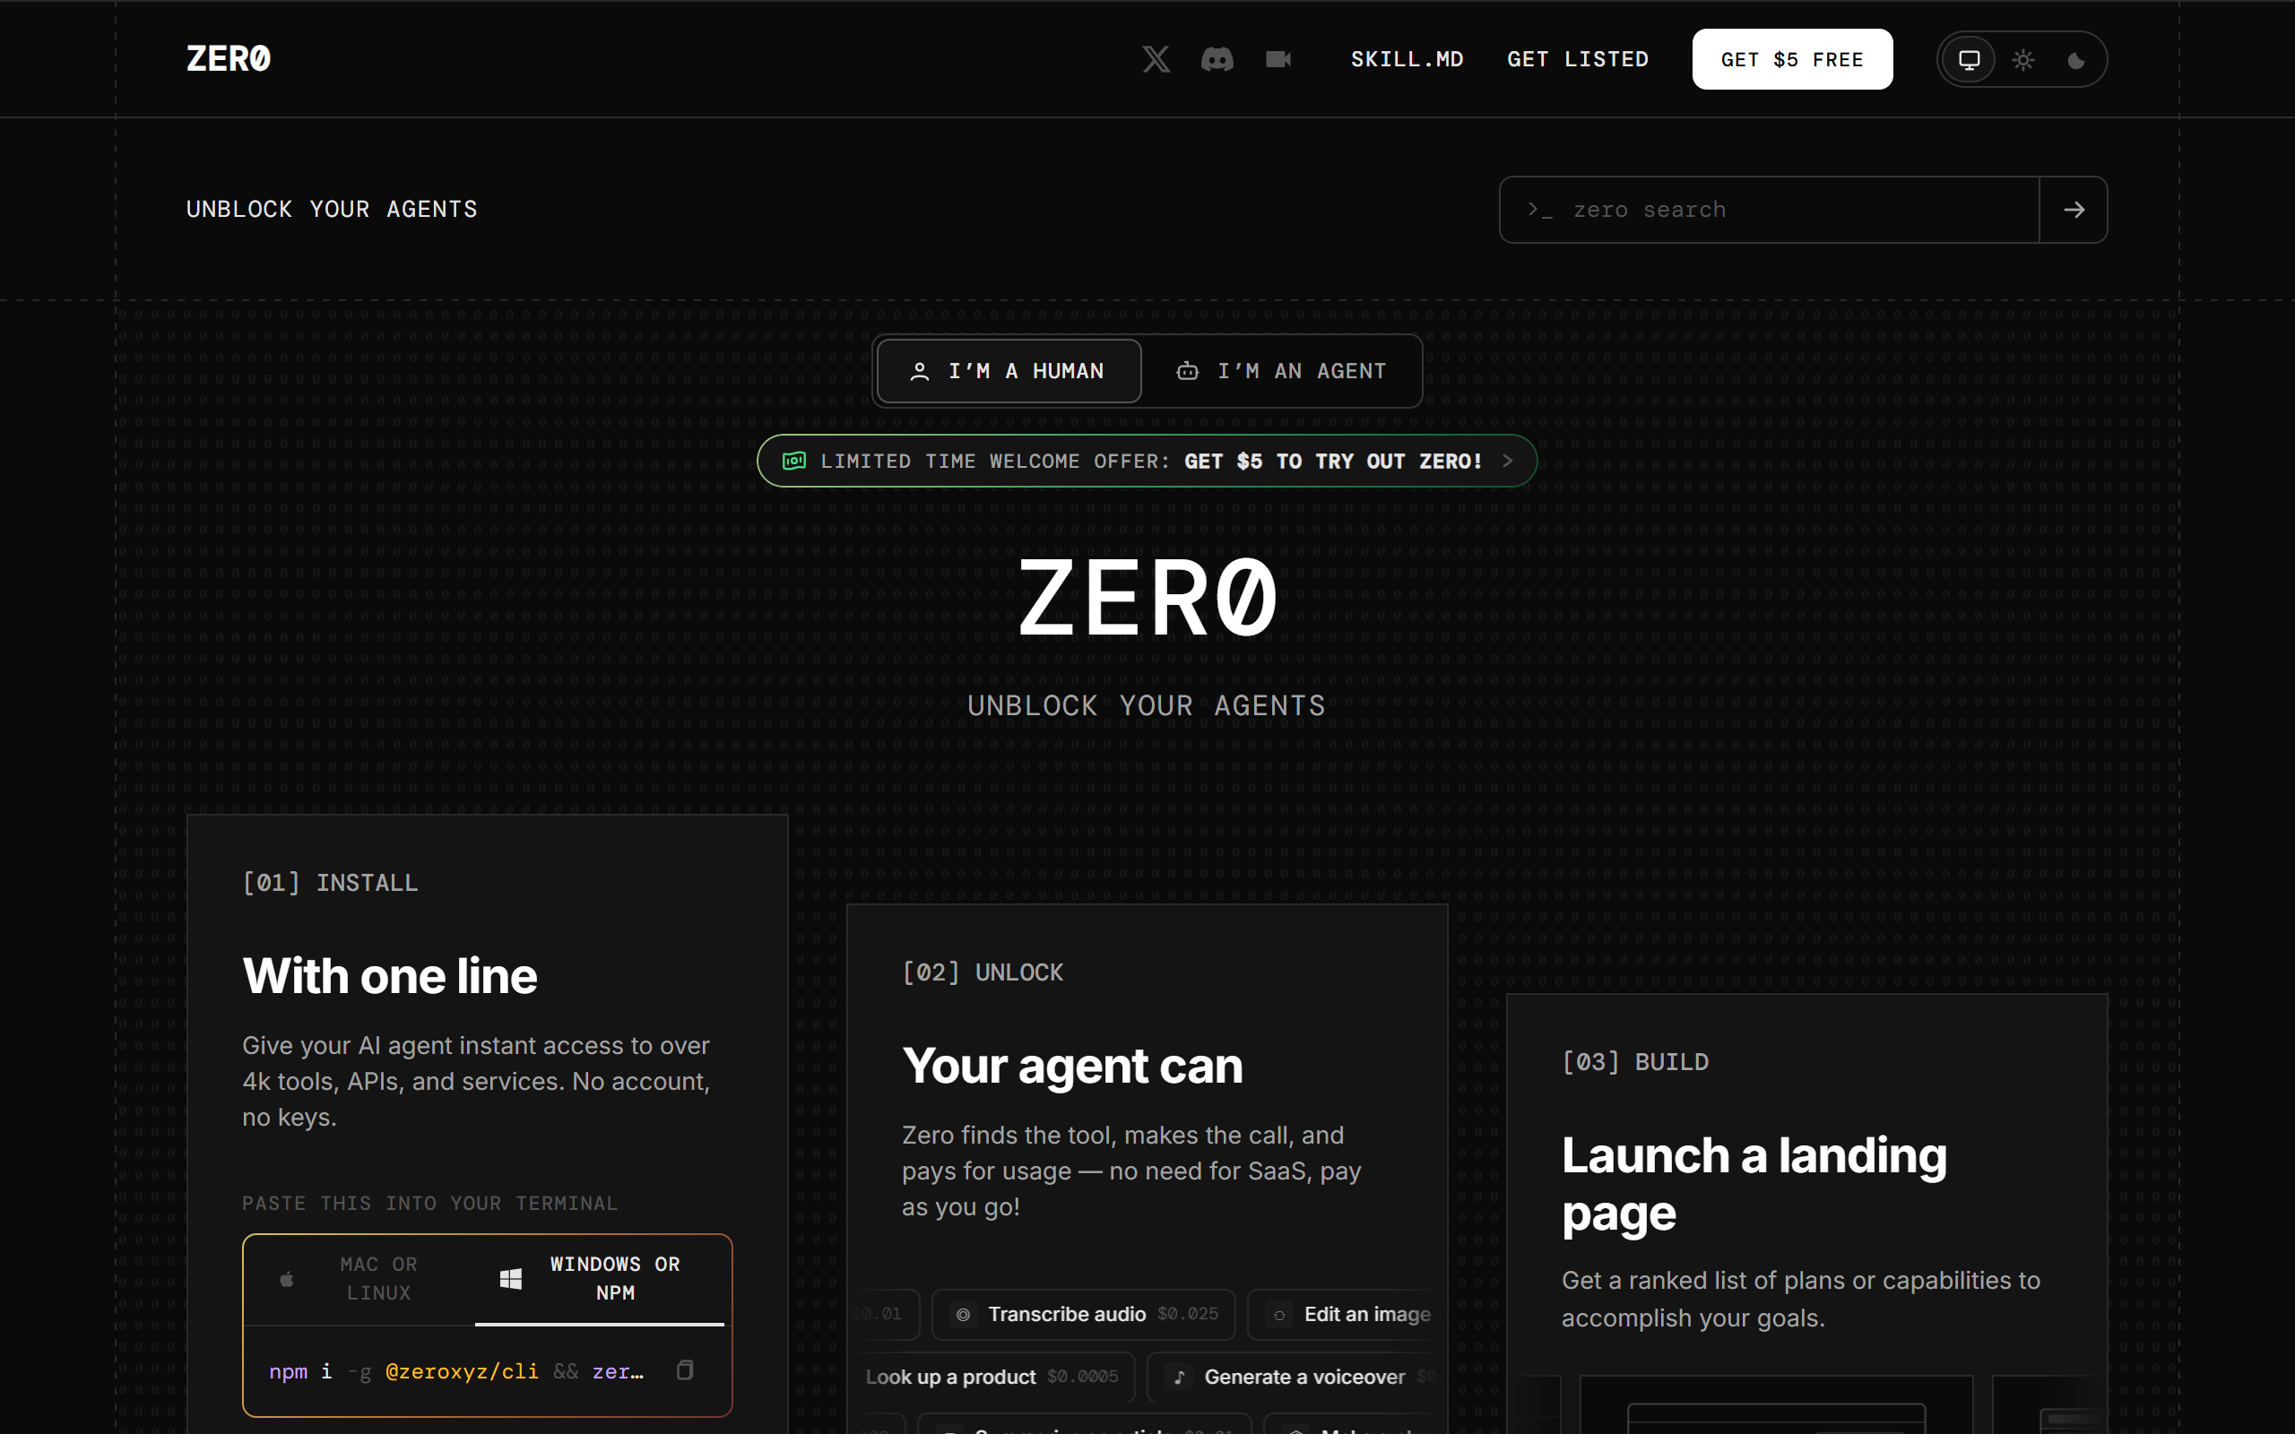Screen dimensions: 2295x1434
Task: Click Transcribe audio chip
Action: click(x=1084, y=1314)
